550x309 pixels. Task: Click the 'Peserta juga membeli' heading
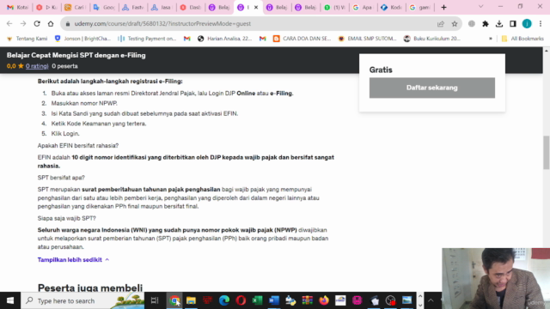point(90,288)
